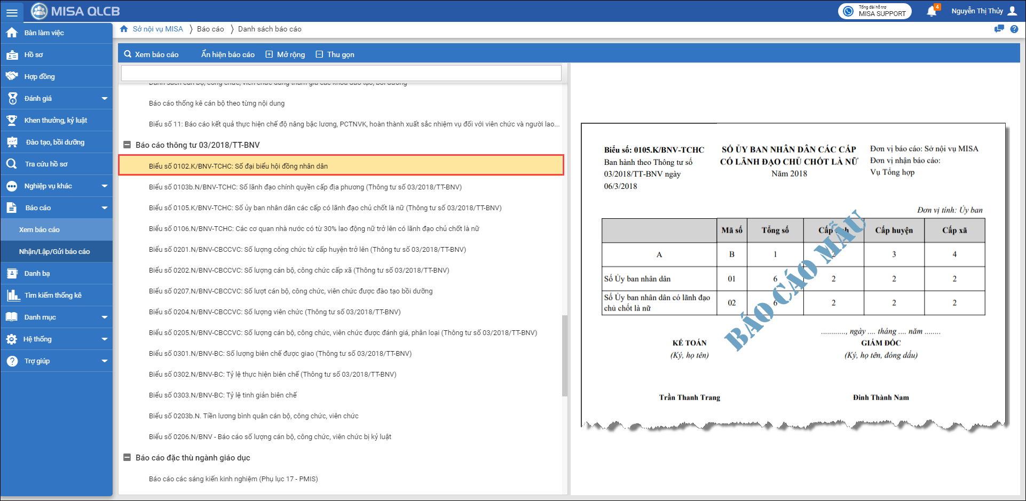Screen dimensions: 1026x501
Task: Select report Biểu số 0204 Số lượng viên chức
Action: tap(274, 312)
